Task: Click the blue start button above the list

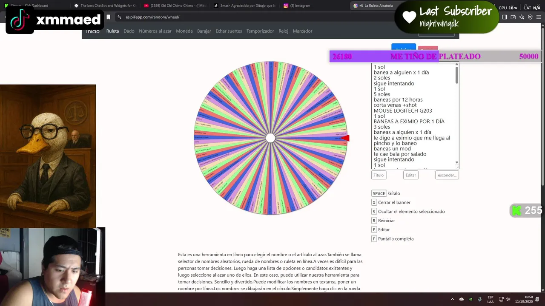Action: [404, 47]
